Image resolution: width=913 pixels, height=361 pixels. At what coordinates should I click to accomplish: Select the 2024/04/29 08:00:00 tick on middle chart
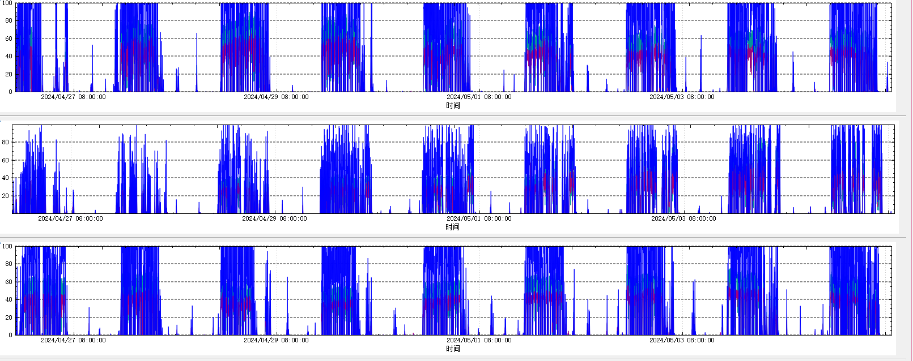[274, 218]
